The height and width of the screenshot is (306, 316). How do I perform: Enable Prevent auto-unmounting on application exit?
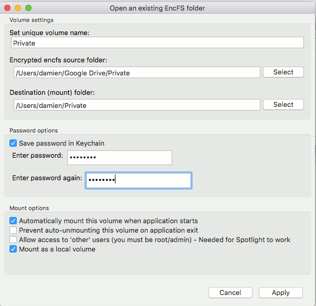tap(13, 230)
